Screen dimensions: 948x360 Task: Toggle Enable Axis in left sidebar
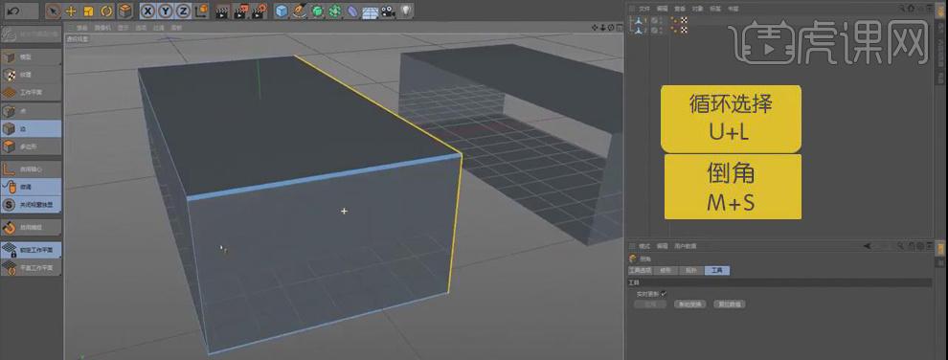[32, 169]
